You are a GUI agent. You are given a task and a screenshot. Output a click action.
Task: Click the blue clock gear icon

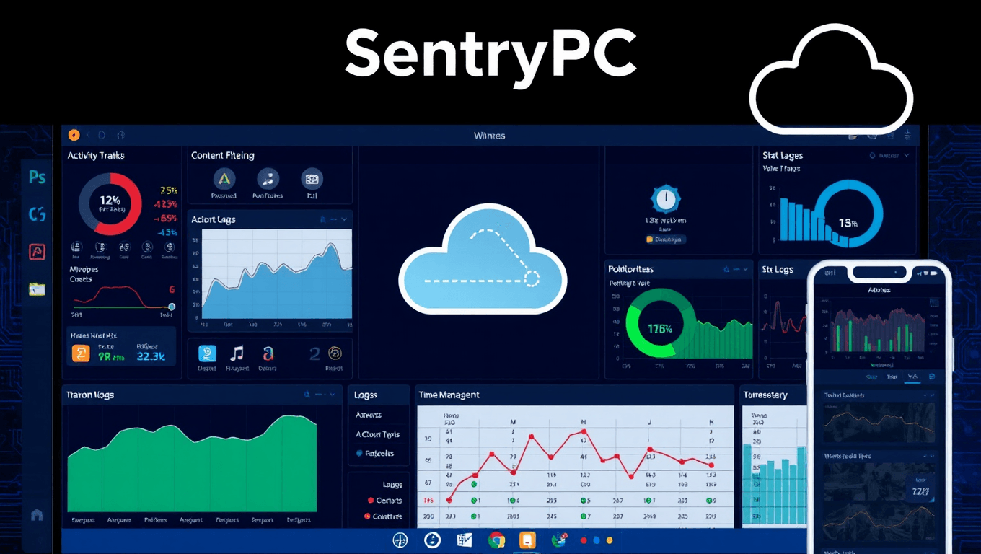664,198
